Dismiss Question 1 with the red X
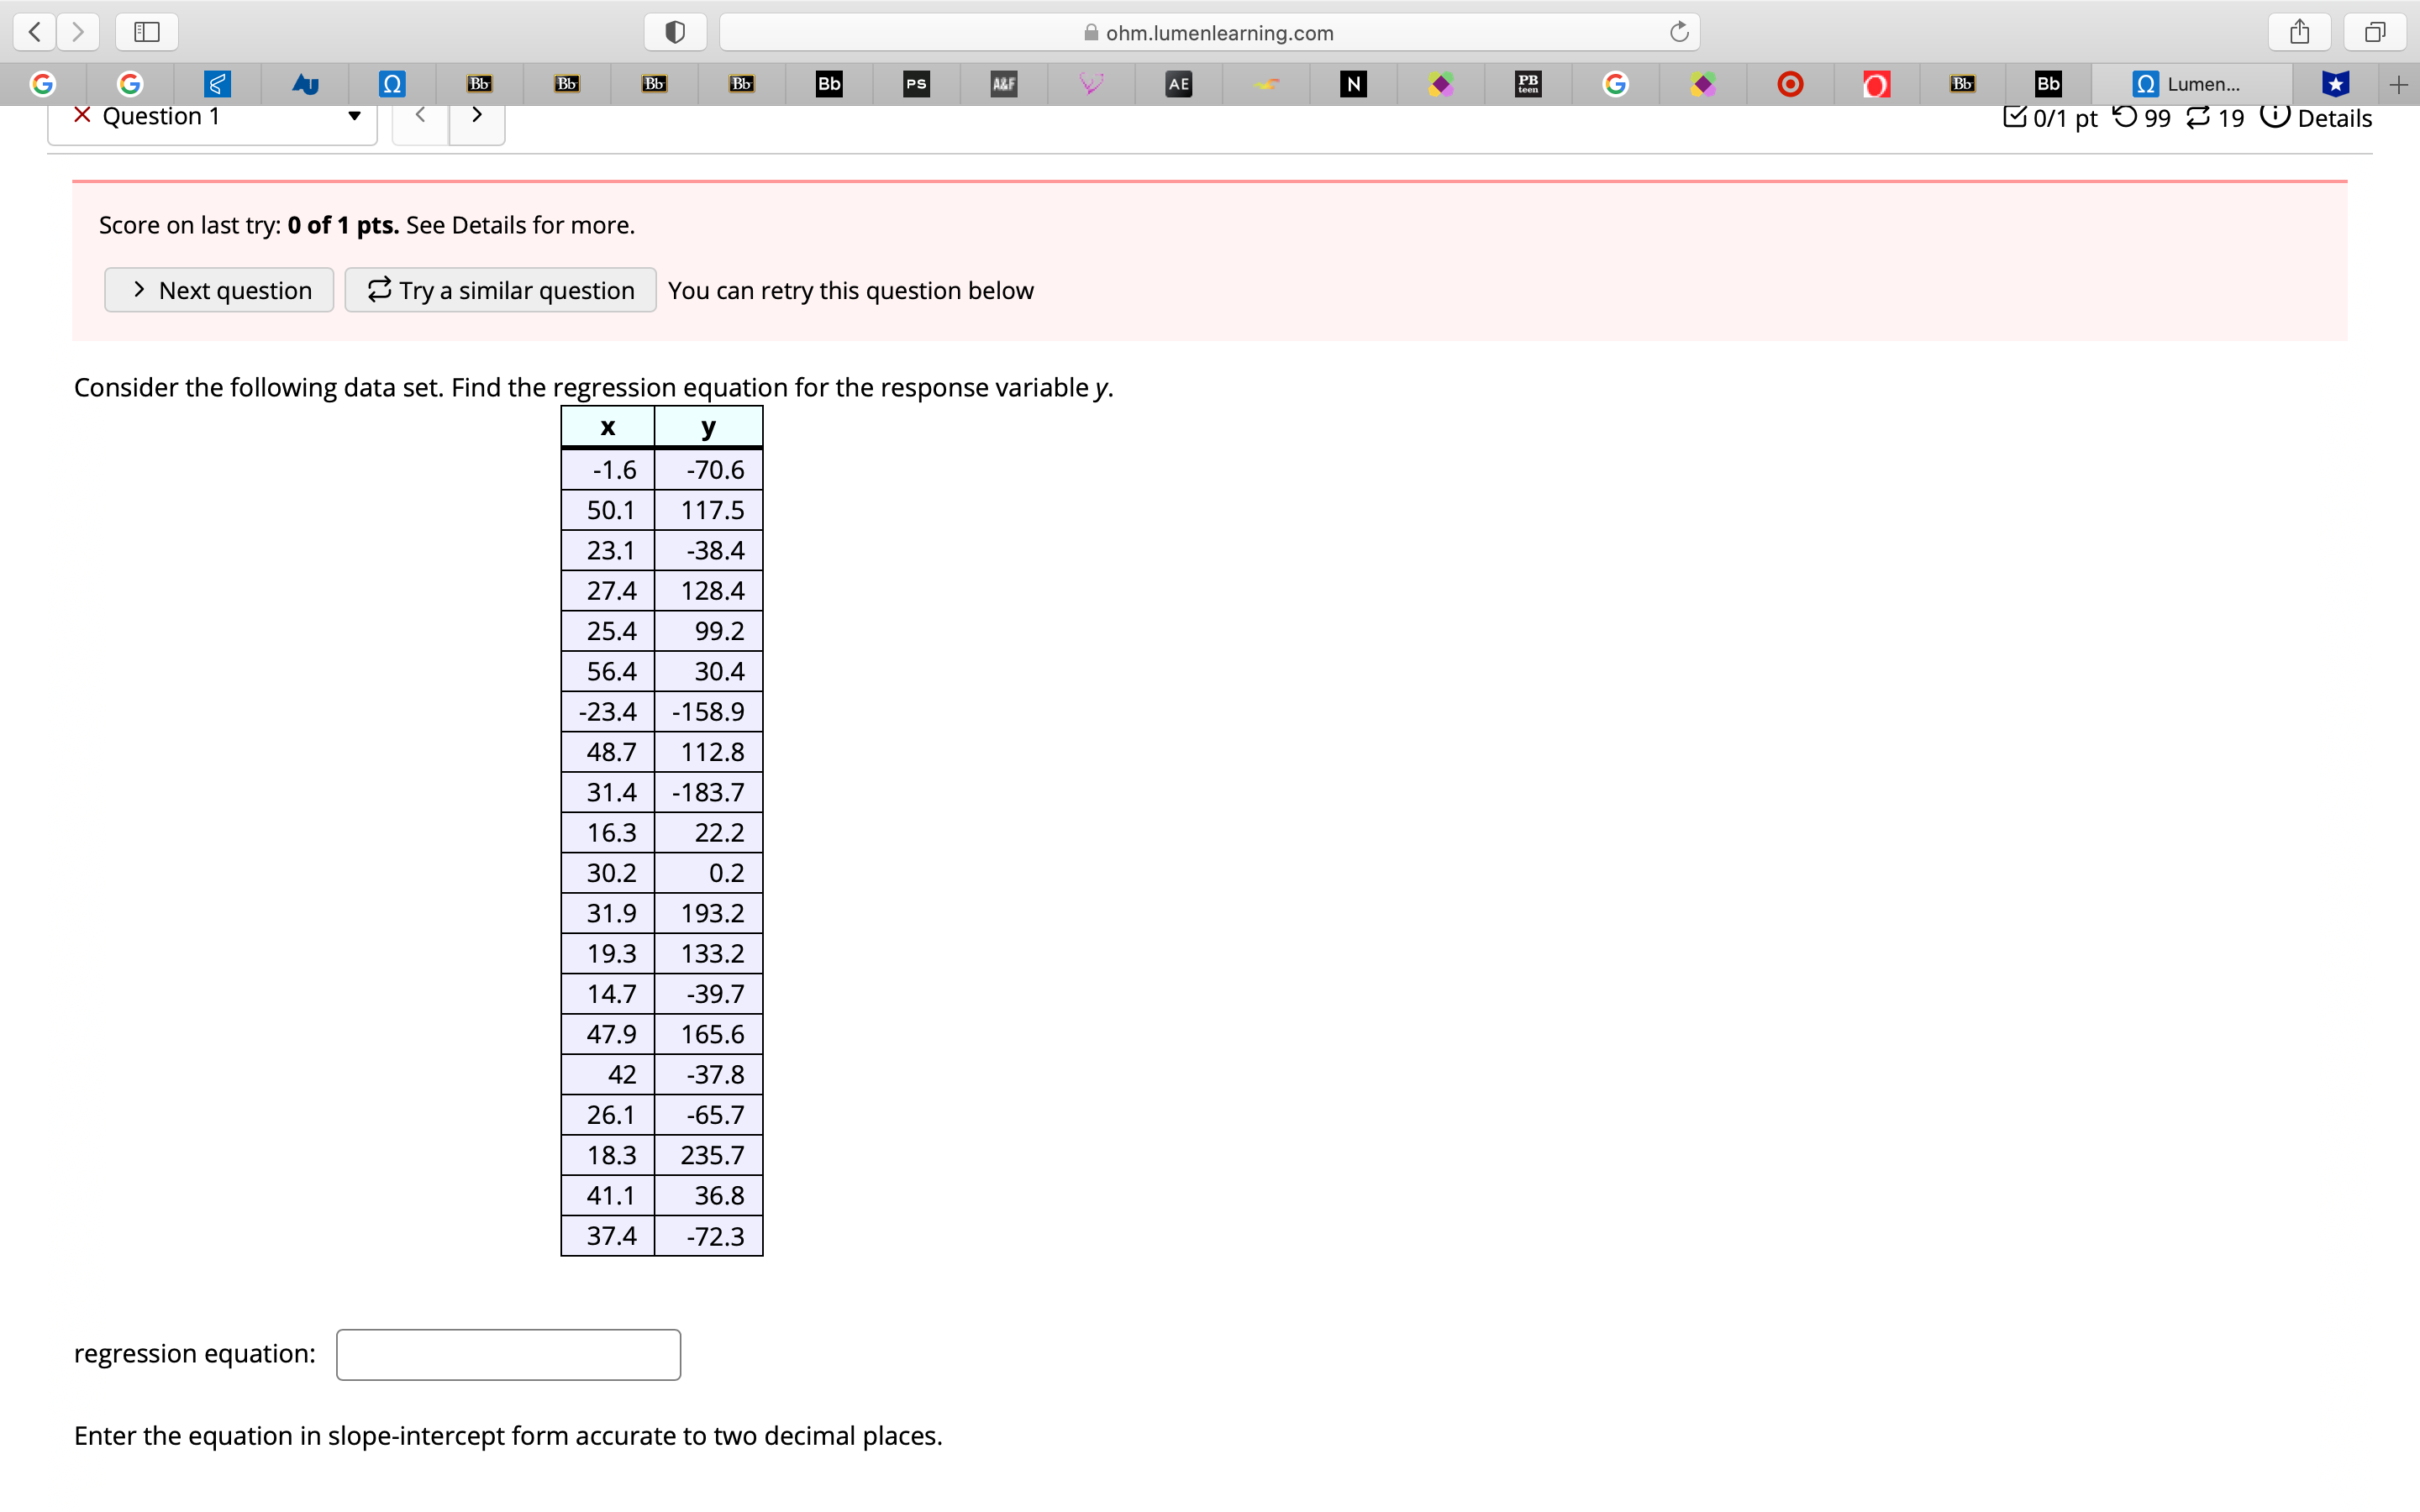 [x=82, y=116]
